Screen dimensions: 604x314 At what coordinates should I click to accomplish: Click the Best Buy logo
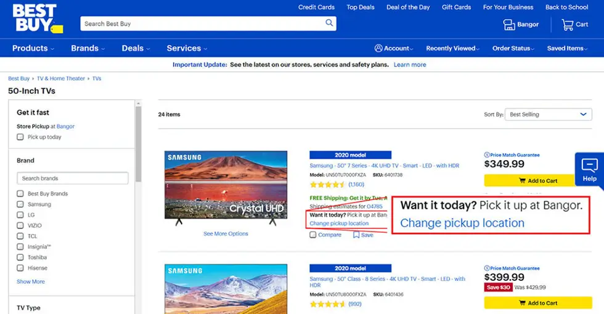pos(38,18)
